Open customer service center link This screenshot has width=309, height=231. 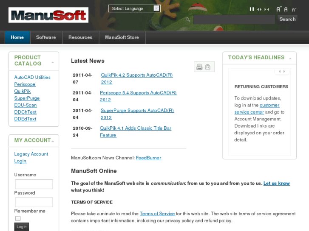tap(257, 109)
